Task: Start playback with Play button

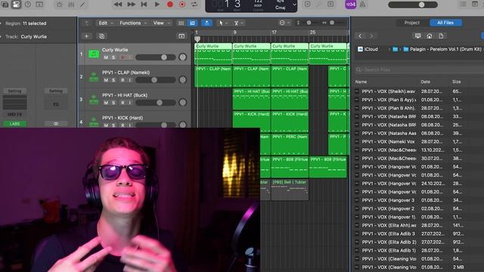Action: pyautogui.click(x=157, y=5)
